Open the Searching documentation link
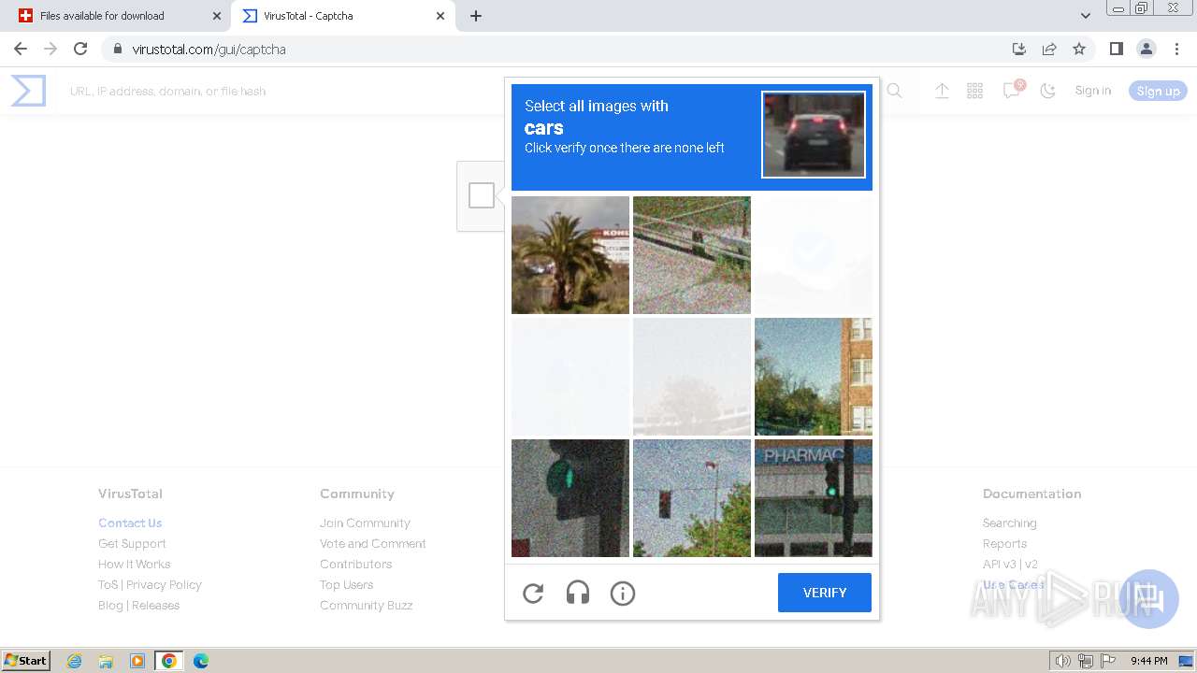Screen dimensions: 1197x673 (1009, 523)
